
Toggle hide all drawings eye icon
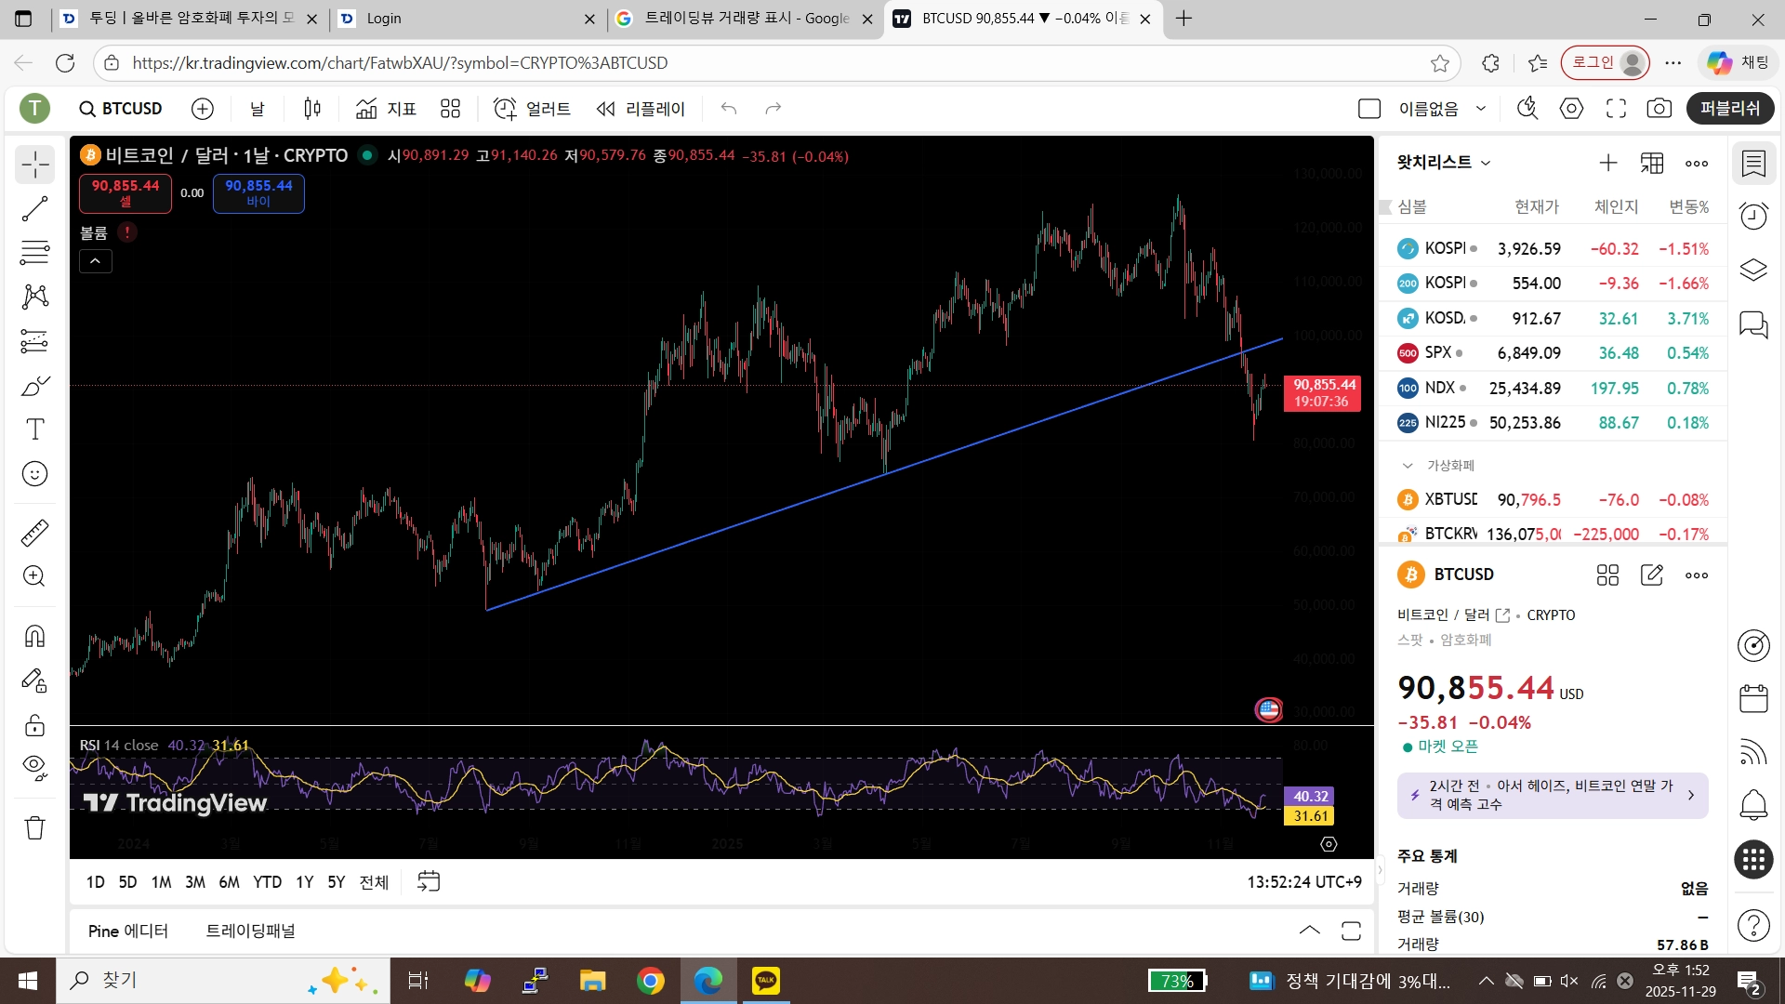(34, 767)
